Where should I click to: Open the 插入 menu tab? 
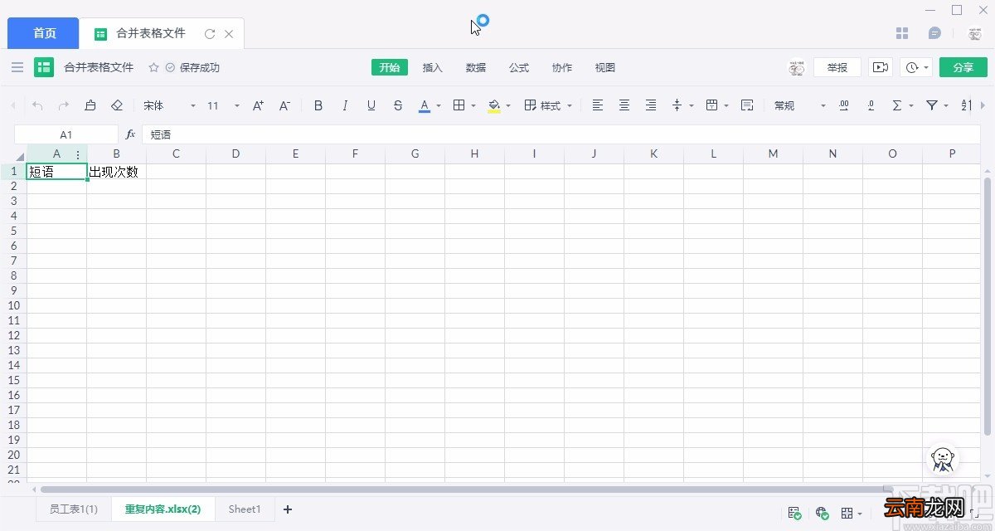(x=433, y=67)
